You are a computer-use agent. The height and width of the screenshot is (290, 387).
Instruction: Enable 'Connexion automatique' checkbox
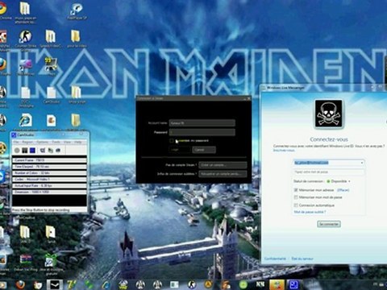tap(296, 205)
